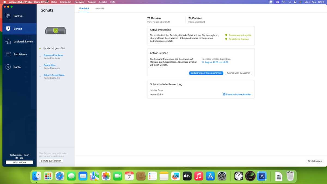The height and width of the screenshot is (184, 327).
Task: Open Photos from the Dock
Action: coord(106,176)
